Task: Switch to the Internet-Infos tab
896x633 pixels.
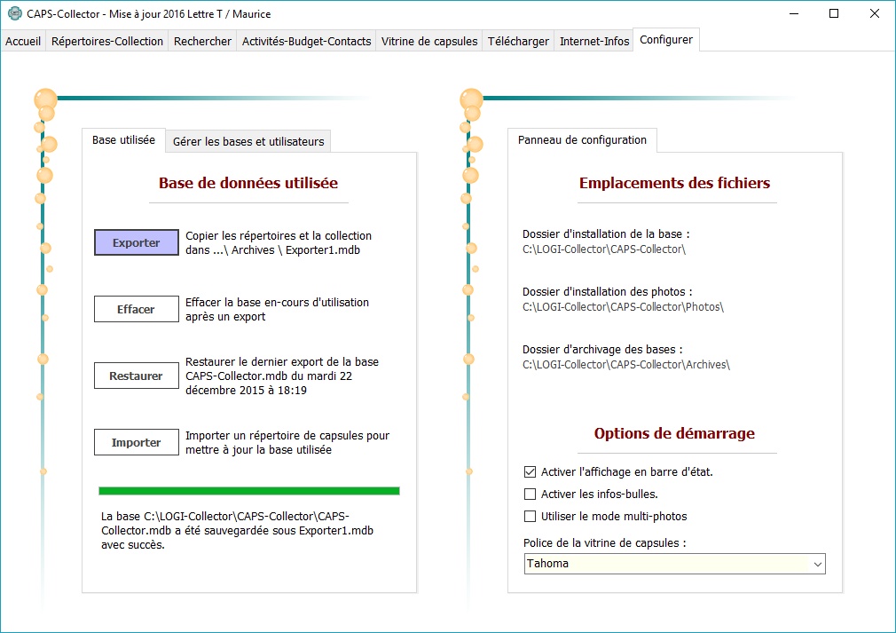Action: [x=594, y=41]
